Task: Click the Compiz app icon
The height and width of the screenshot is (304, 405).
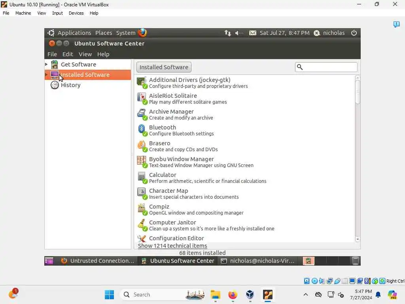Action: point(142,209)
